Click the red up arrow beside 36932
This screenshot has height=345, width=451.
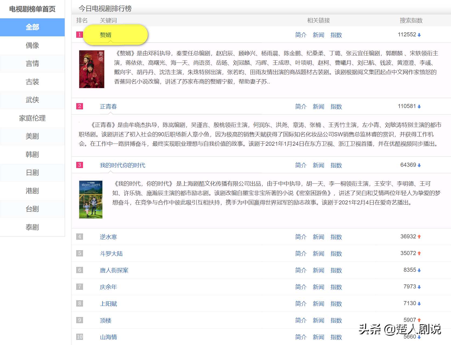point(419,237)
